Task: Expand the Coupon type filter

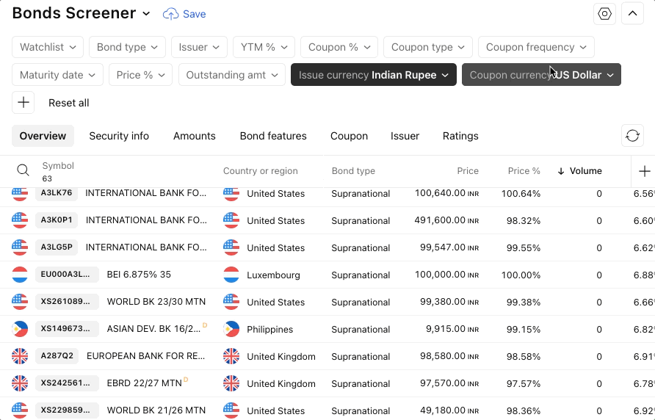Action: click(x=428, y=47)
